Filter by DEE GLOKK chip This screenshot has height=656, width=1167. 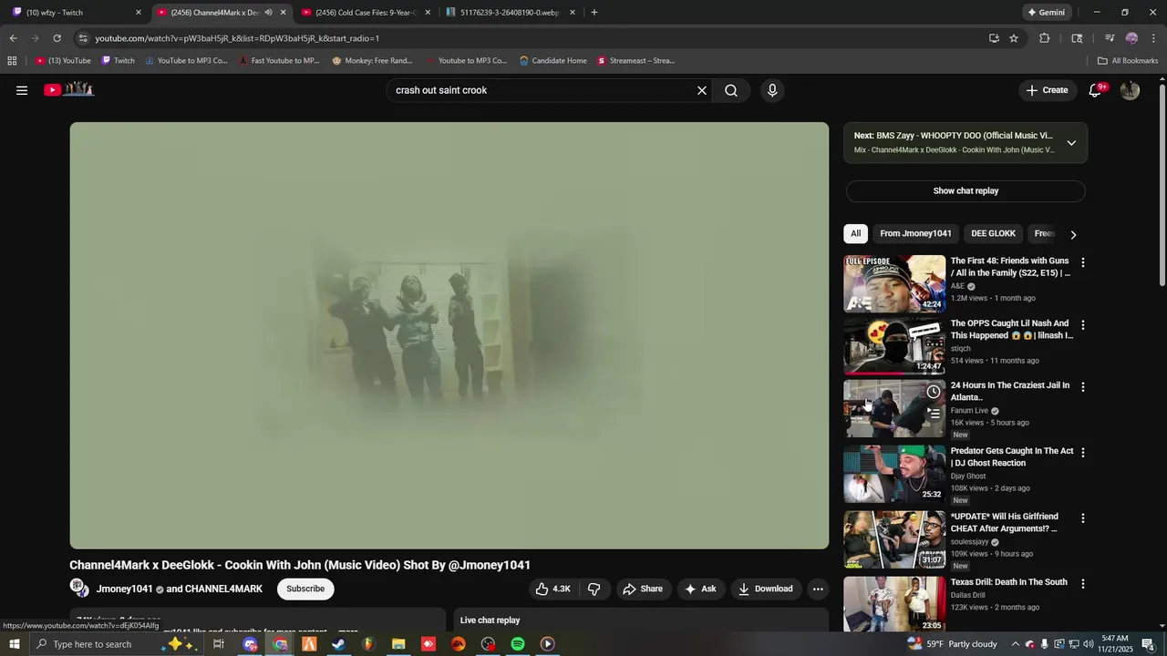(x=993, y=233)
